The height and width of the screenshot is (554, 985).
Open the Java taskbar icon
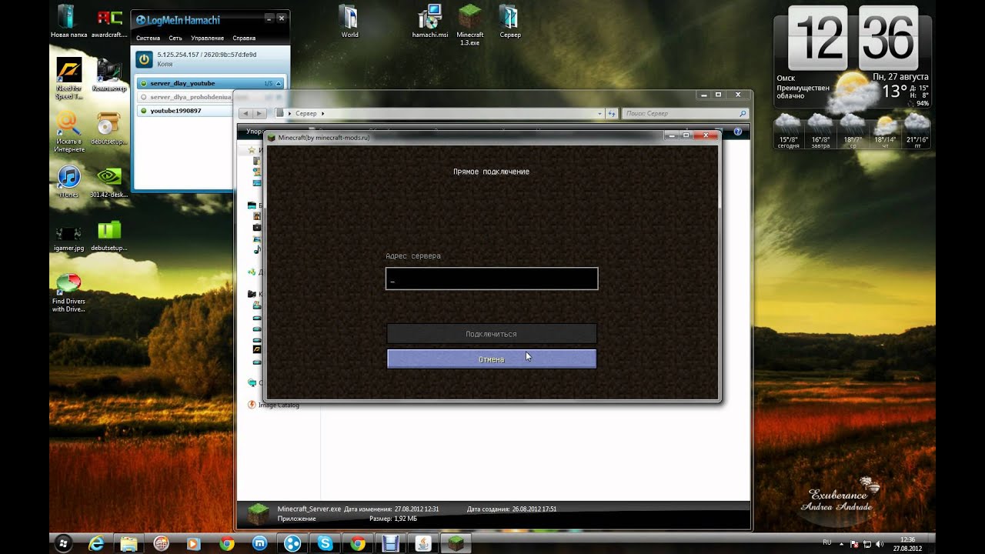(423, 543)
